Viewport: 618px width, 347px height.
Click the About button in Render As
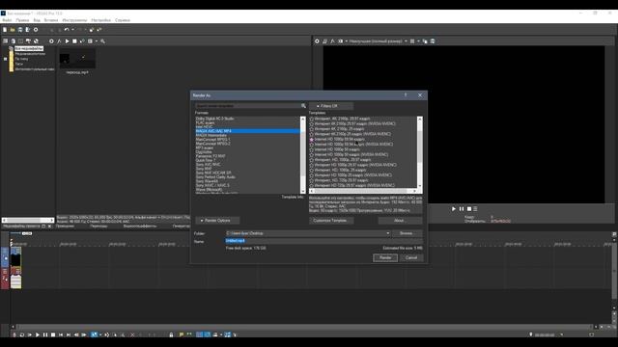tap(400, 221)
